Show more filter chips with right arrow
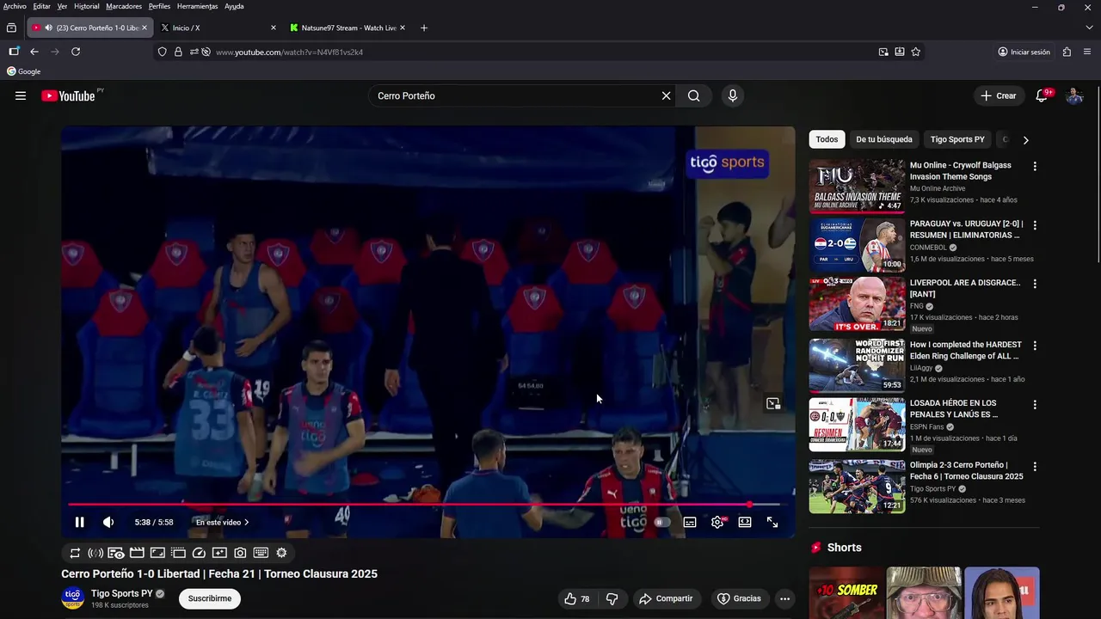The width and height of the screenshot is (1101, 619). [1025, 139]
